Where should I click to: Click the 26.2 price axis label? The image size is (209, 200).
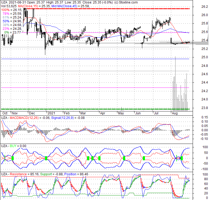[205, 7]
